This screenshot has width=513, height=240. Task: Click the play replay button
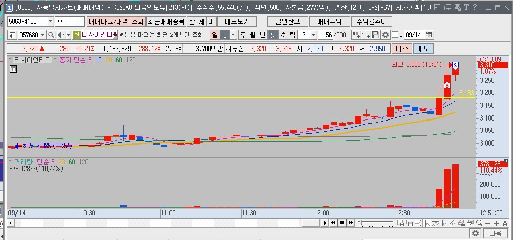[325, 223]
